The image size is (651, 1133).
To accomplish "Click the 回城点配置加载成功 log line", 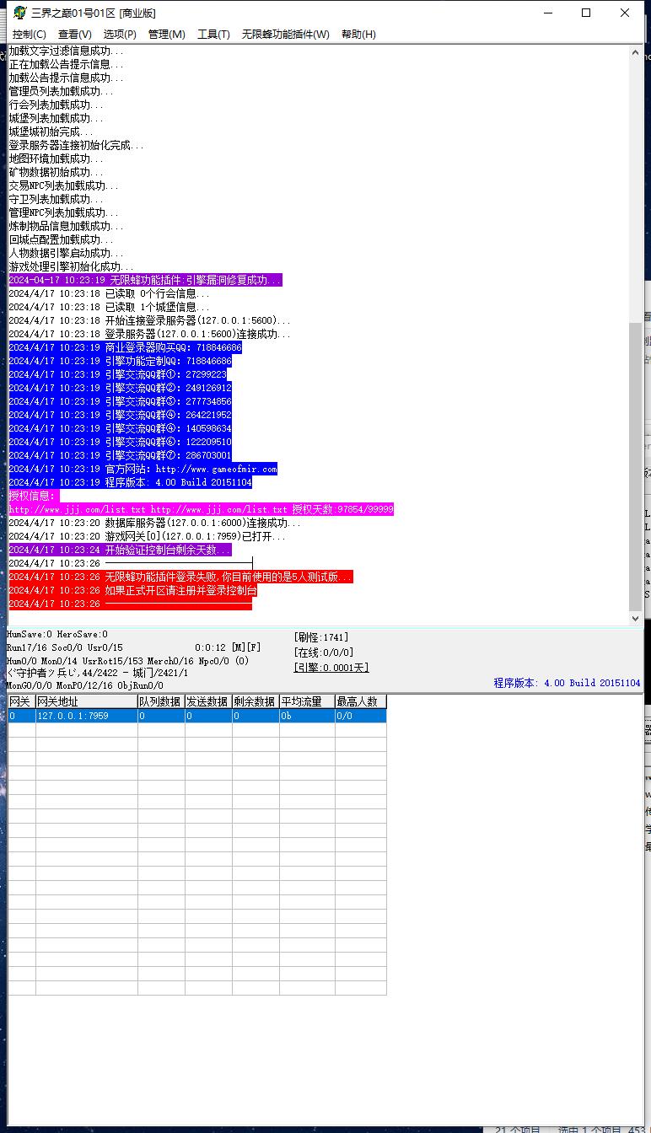I will click(x=61, y=239).
